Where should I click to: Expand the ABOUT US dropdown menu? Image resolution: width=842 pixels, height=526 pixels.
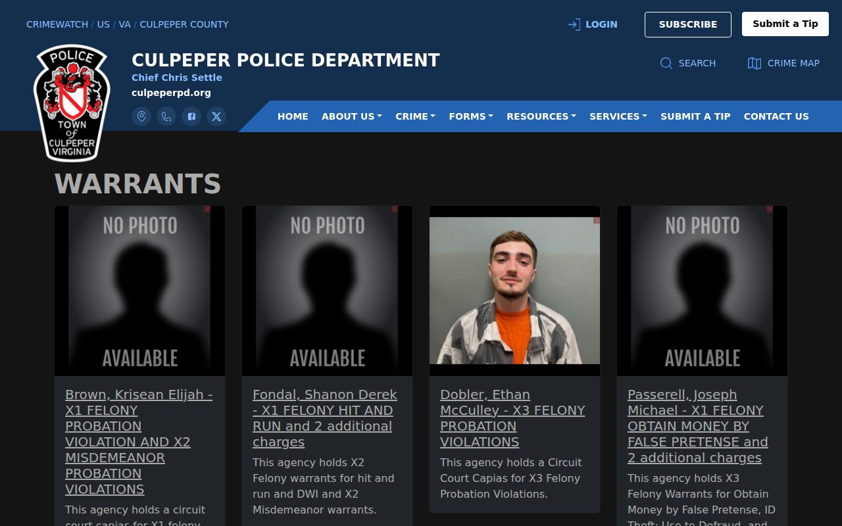[351, 116]
